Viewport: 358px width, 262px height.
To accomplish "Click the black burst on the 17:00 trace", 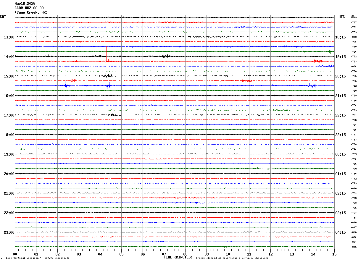I will coord(111,116).
